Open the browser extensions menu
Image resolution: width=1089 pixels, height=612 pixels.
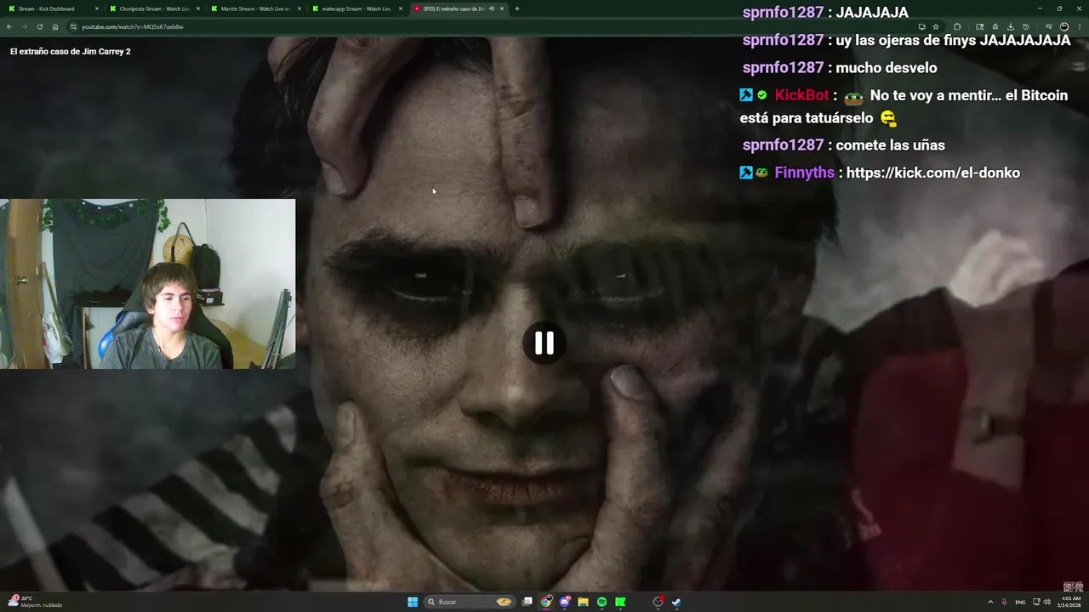[957, 26]
